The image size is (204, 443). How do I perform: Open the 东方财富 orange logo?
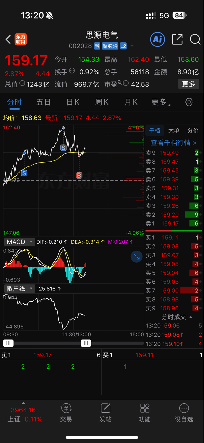pyautogui.click(x=21, y=39)
